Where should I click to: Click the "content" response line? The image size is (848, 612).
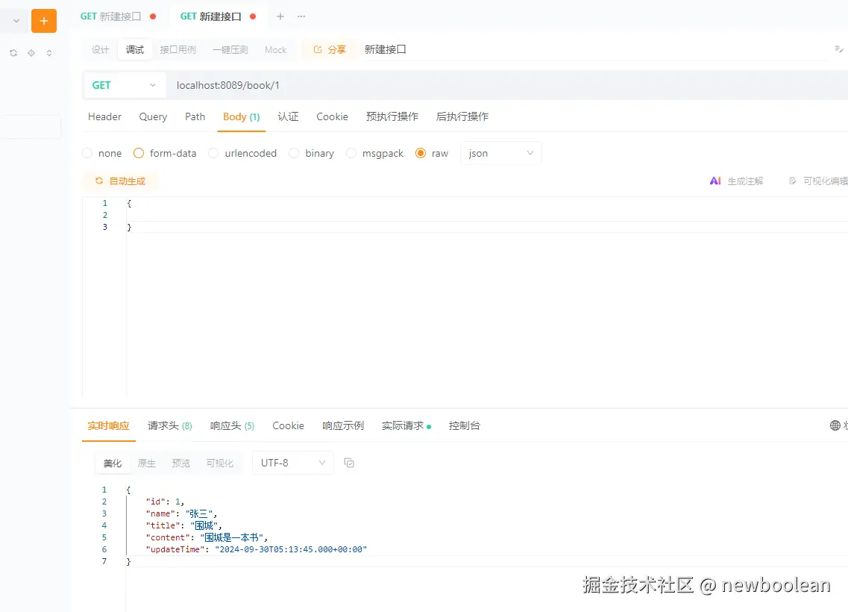click(207, 537)
